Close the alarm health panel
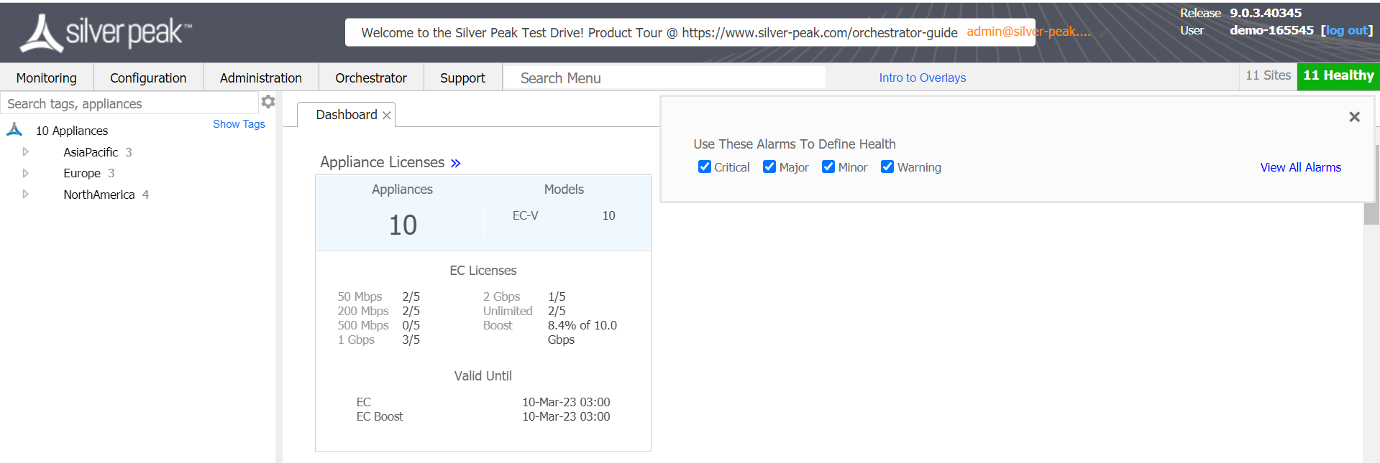This screenshot has width=1380, height=463. point(1354,116)
